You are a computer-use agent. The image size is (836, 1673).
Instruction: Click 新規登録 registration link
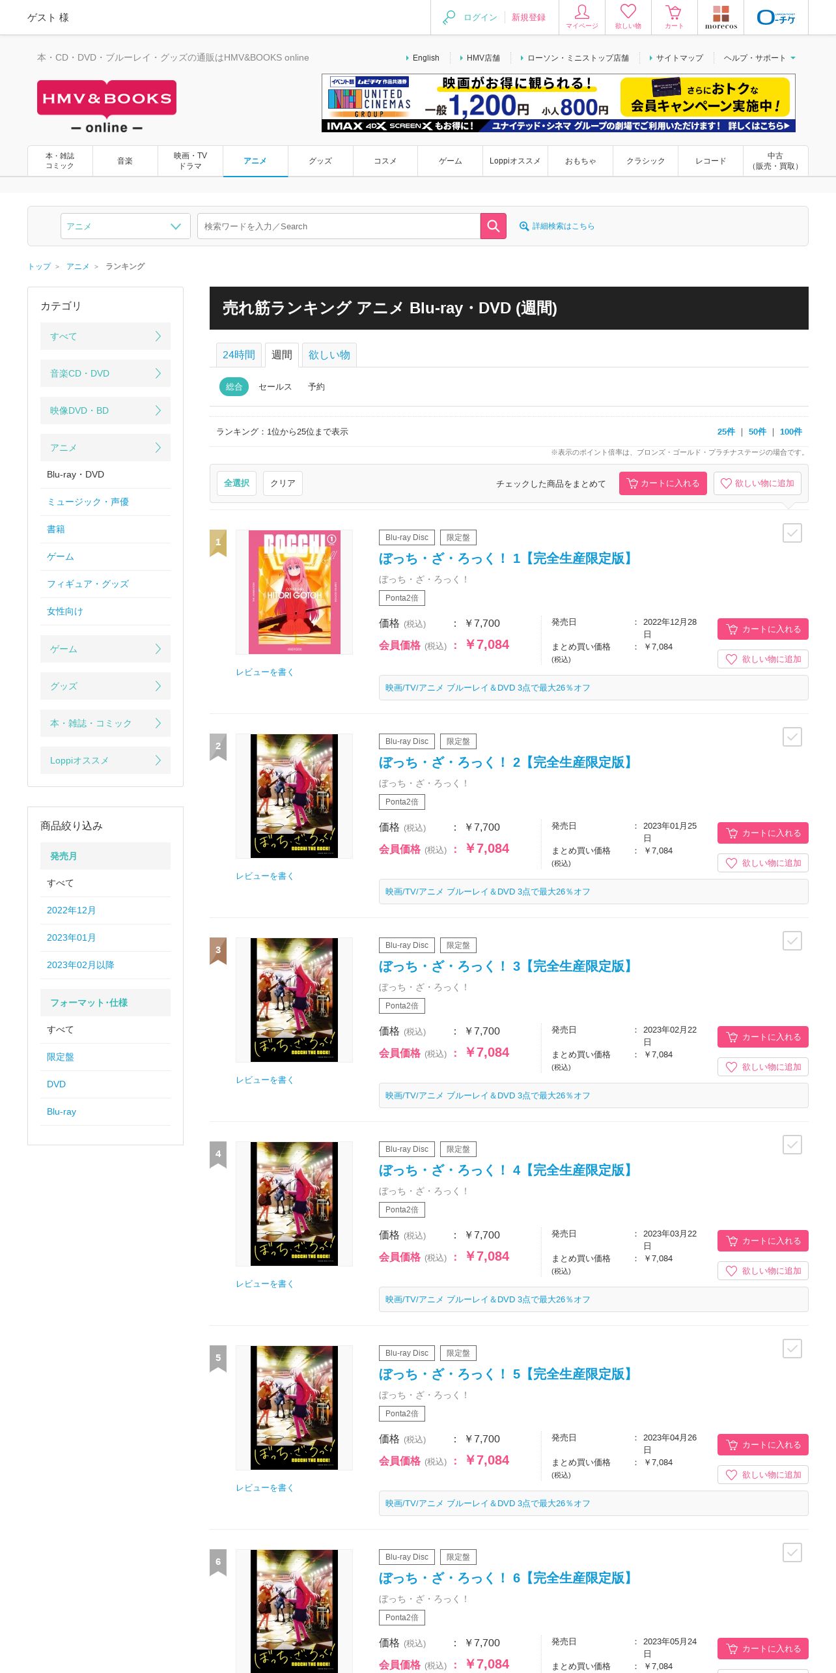[529, 18]
